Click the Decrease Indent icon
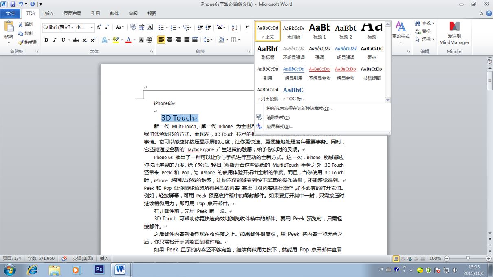This screenshot has height=277, width=493. 200,27
